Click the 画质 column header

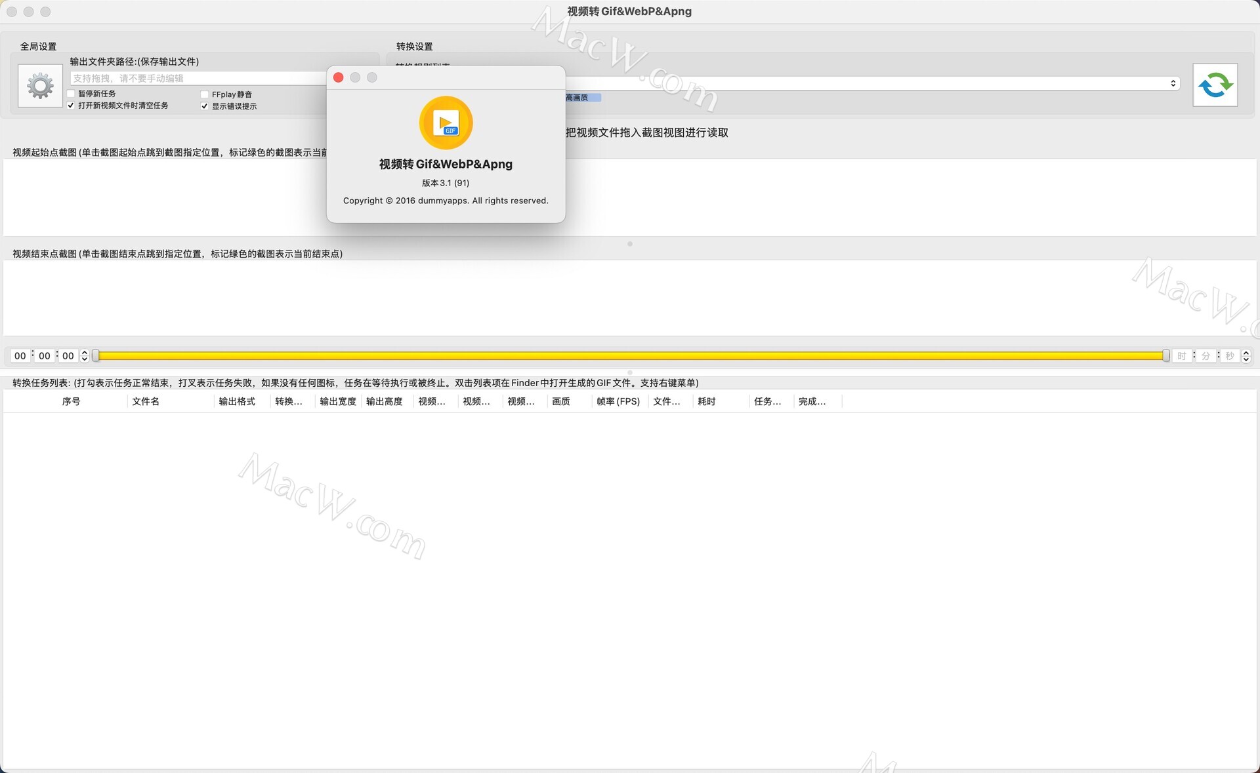561,401
